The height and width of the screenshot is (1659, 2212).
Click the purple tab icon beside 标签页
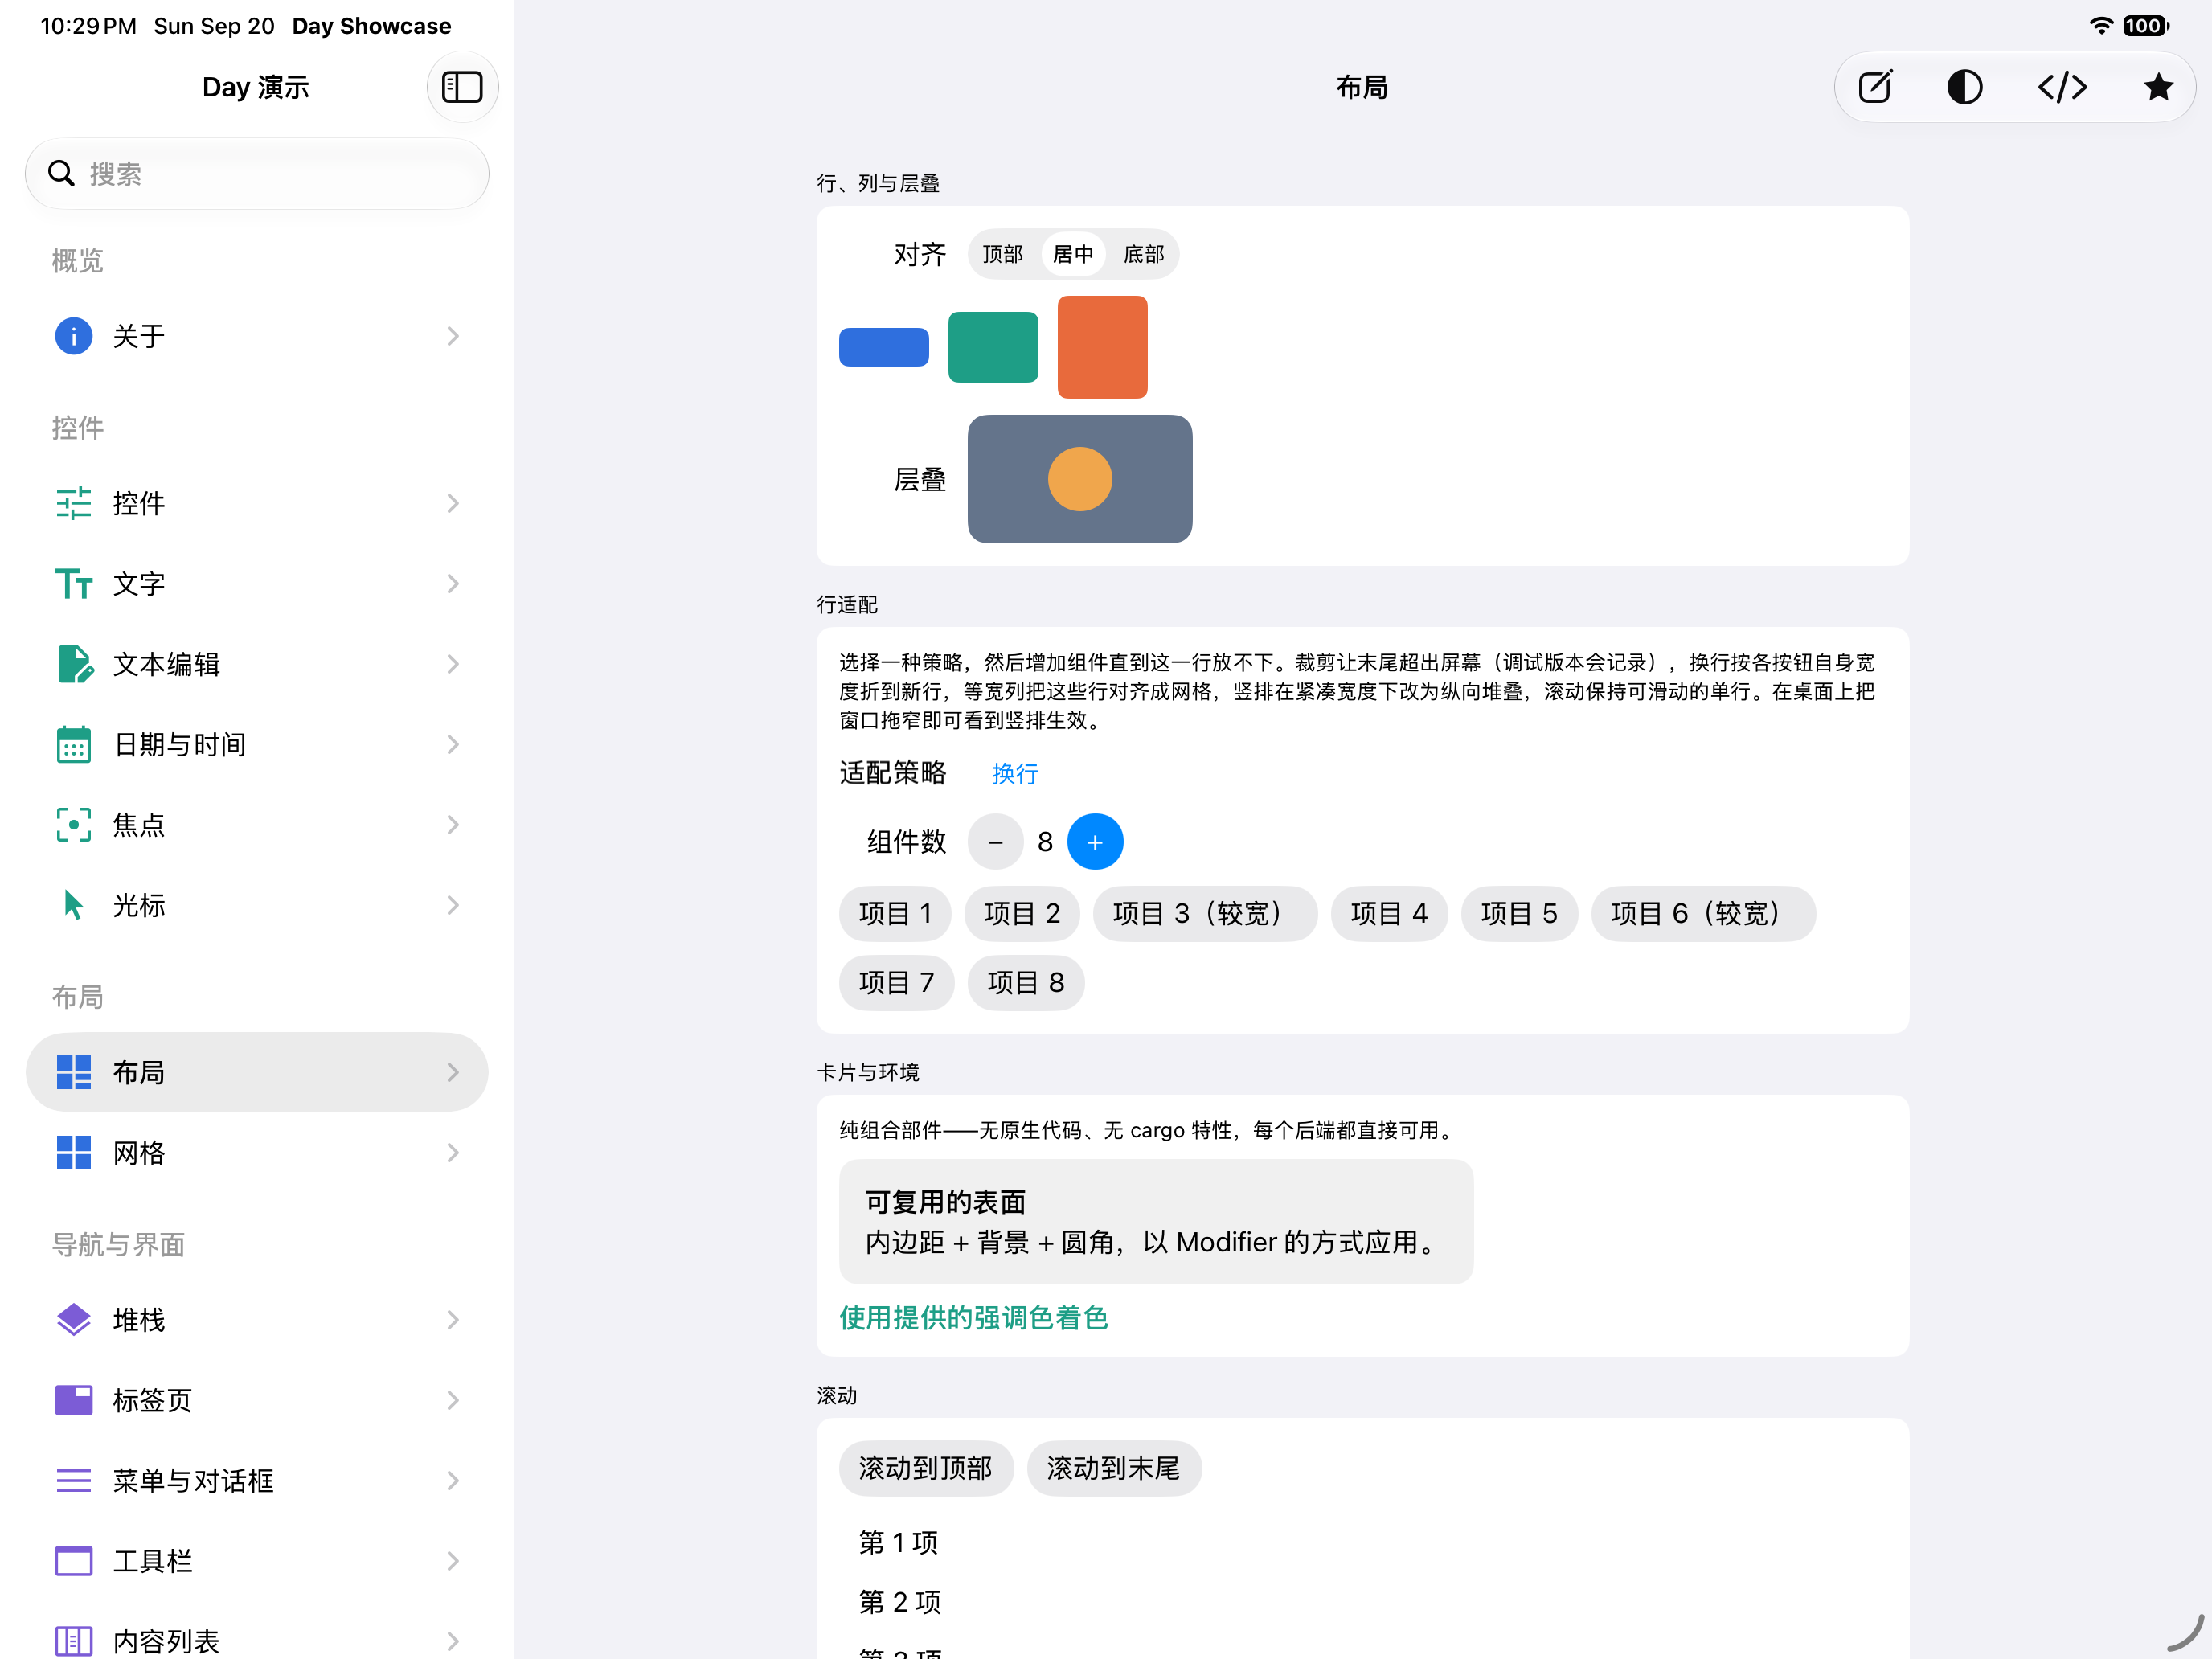(x=73, y=1400)
